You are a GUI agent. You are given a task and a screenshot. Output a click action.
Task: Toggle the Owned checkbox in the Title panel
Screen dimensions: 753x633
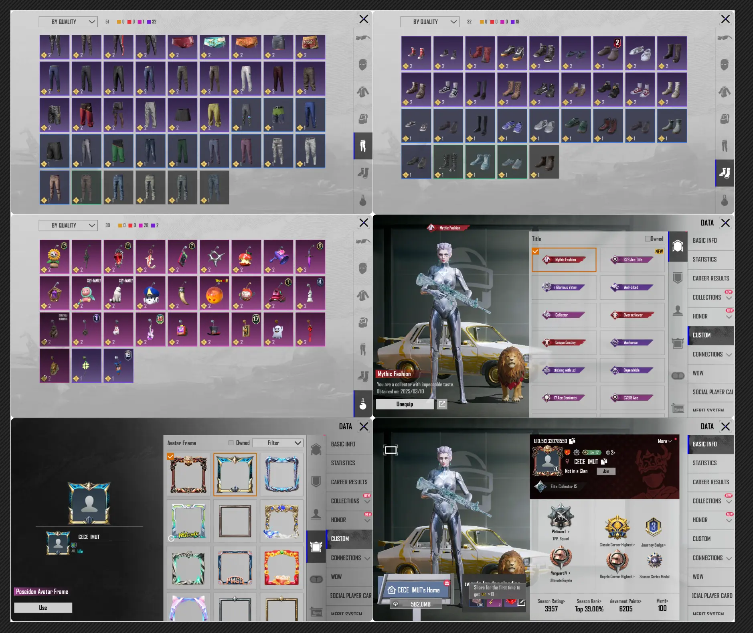(x=647, y=239)
